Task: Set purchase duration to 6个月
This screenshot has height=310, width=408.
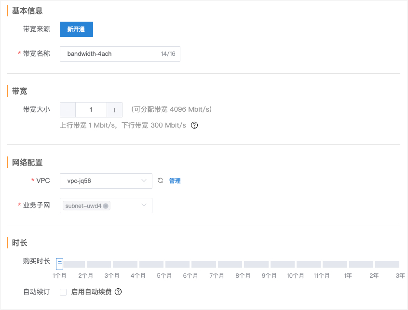Action: pyautogui.click(x=190, y=264)
